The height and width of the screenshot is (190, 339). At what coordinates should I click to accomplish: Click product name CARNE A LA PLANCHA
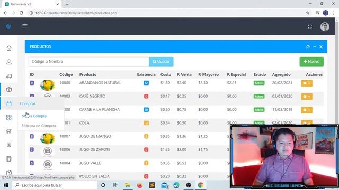click(x=100, y=109)
